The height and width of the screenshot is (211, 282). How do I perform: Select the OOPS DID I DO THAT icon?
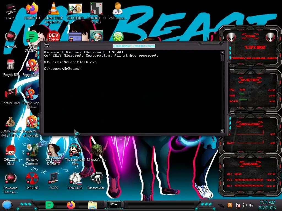click(x=54, y=154)
